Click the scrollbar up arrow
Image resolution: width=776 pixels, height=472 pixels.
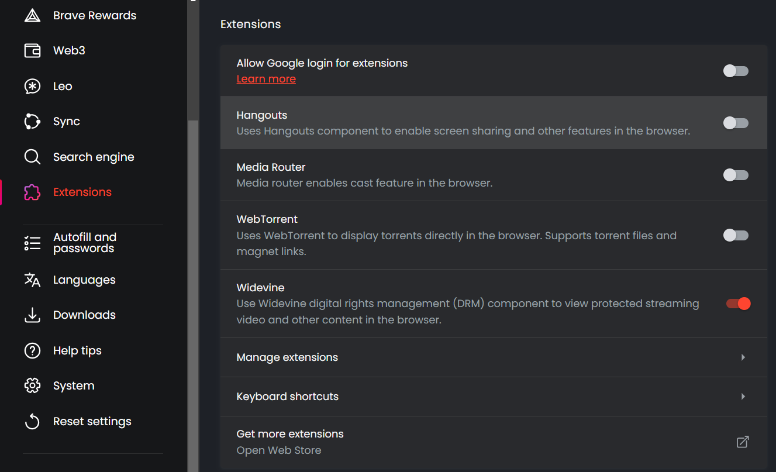tap(193, 2)
